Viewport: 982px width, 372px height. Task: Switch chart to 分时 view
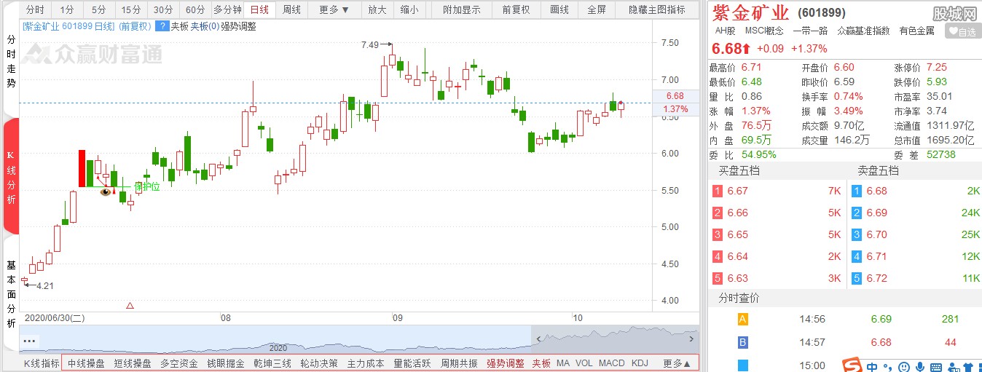(x=34, y=10)
